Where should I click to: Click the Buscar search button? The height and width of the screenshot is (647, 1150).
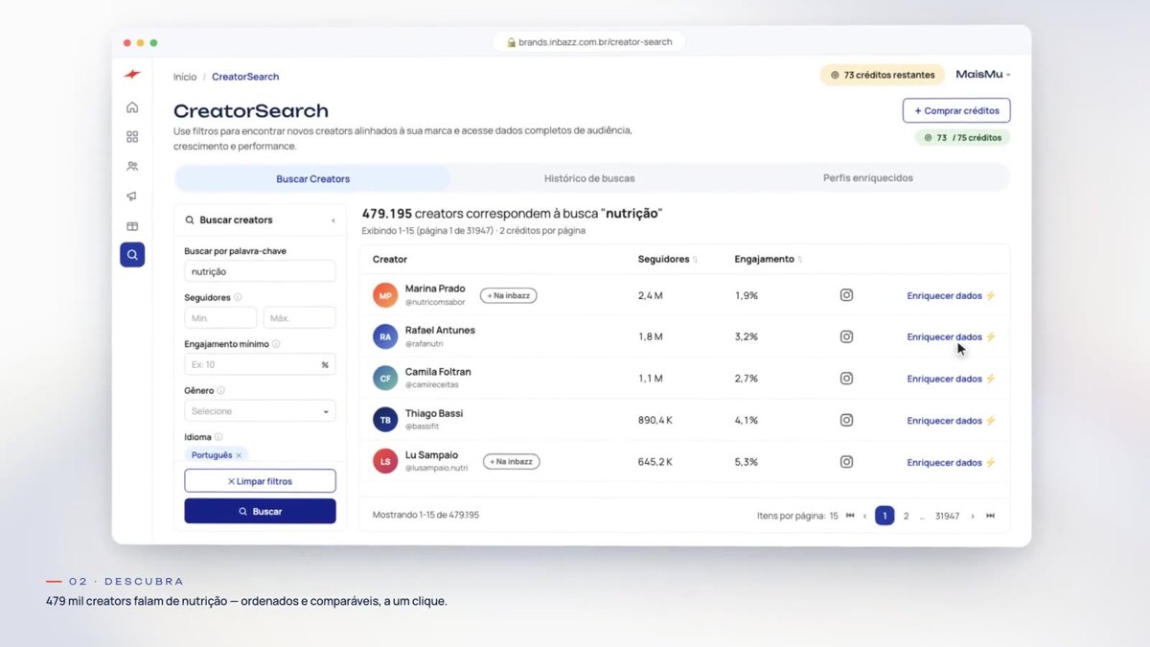point(260,512)
